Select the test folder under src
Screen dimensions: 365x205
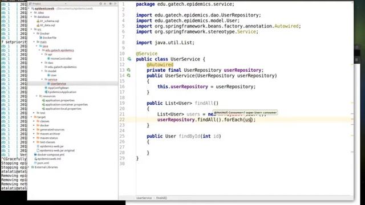[43, 113]
